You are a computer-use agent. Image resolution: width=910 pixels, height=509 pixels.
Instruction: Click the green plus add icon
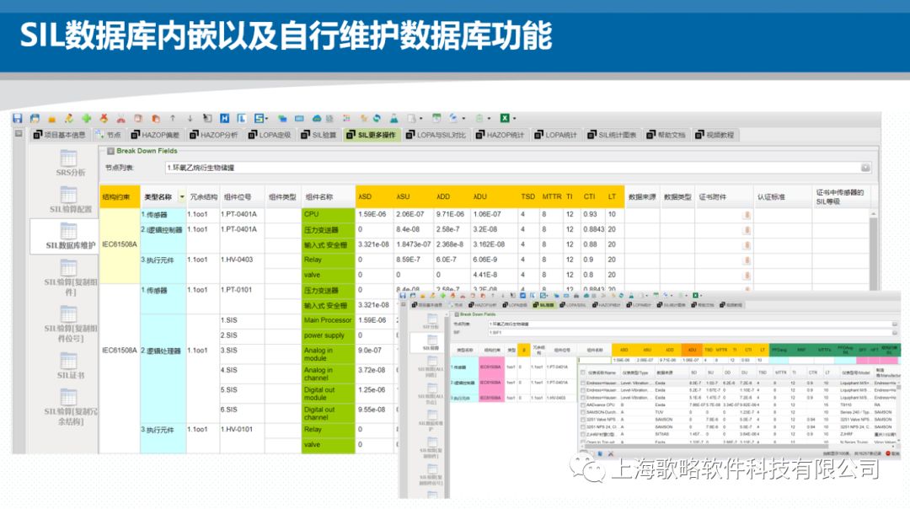(86, 118)
